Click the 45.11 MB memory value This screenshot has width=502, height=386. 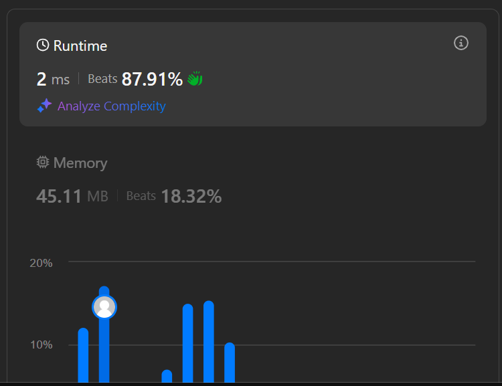[72, 196]
